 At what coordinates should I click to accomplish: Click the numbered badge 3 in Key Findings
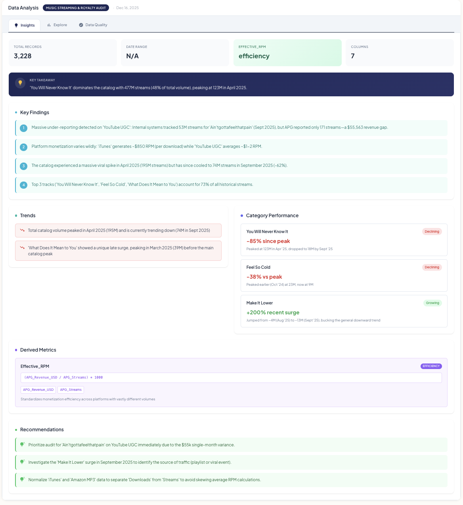click(x=23, y=166)
